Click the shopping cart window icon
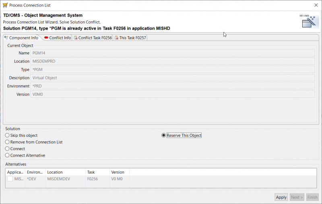 pyautogui.click(x=4, y=5)
